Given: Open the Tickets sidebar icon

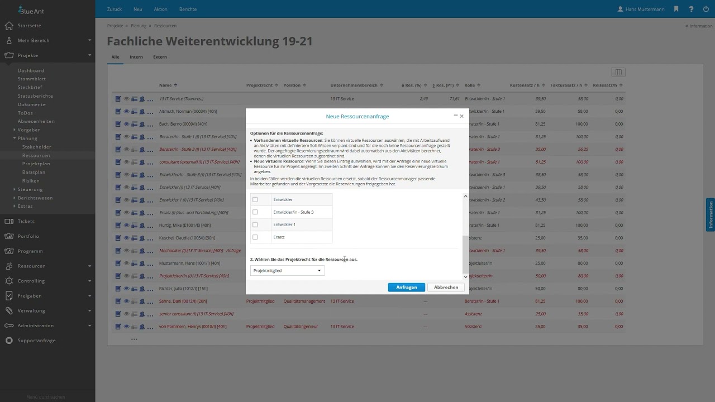Looking at the screenshot, I should point(9,221).
